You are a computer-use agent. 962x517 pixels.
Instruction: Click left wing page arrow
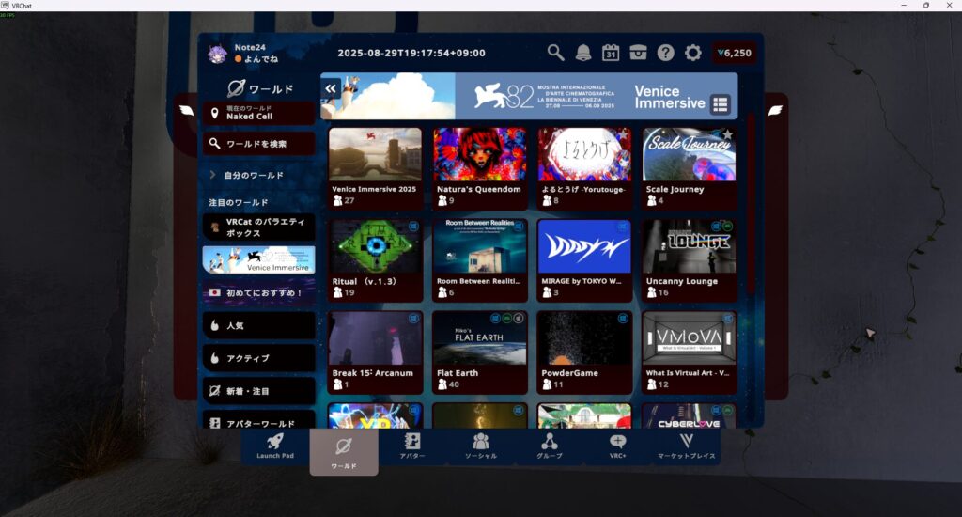(187, 111)
